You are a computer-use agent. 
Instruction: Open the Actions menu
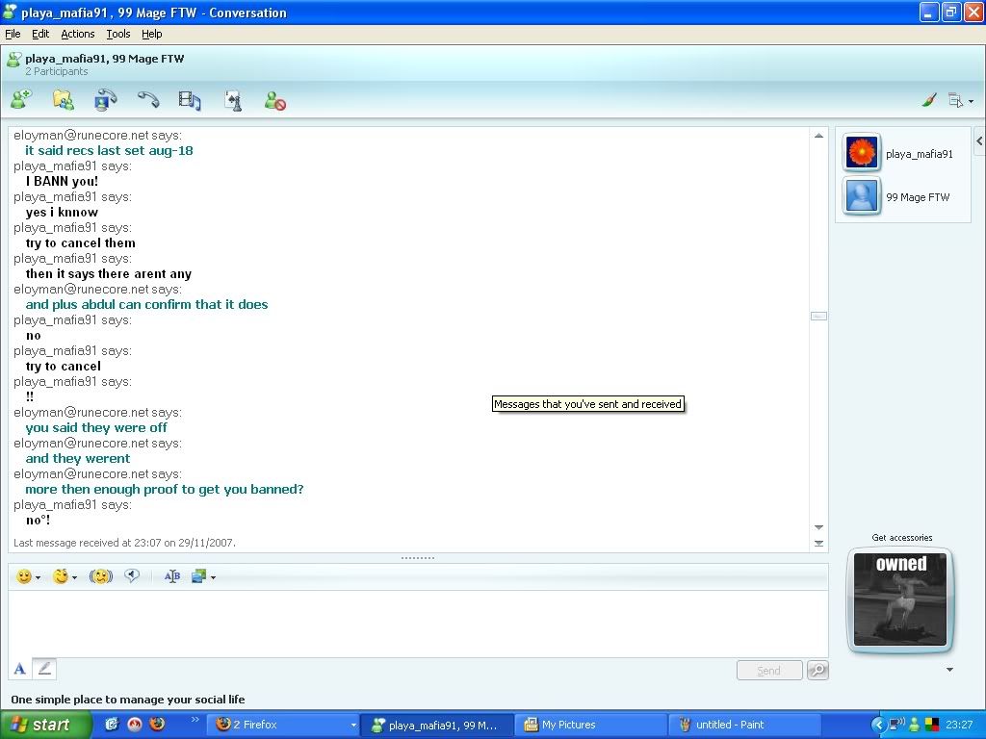[78, 34]
